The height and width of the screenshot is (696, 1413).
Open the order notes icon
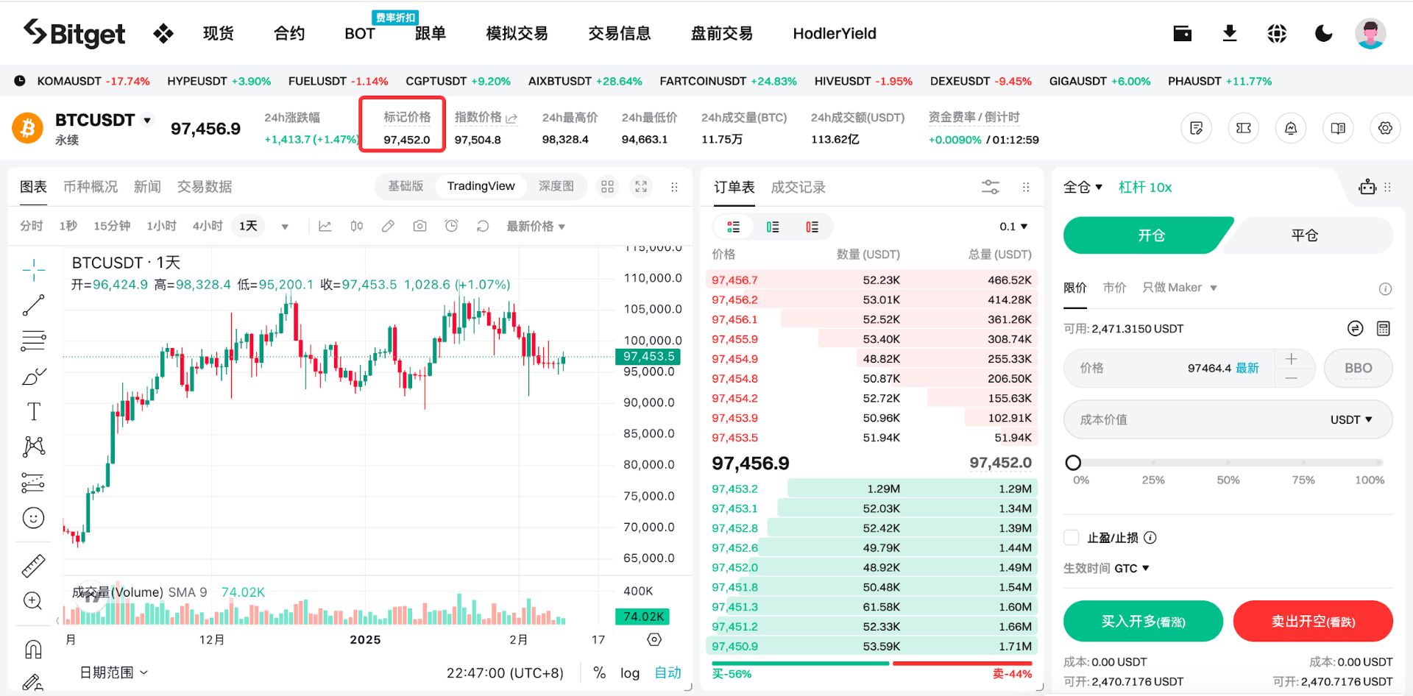pyautogui.click(x=1197, y=128)
